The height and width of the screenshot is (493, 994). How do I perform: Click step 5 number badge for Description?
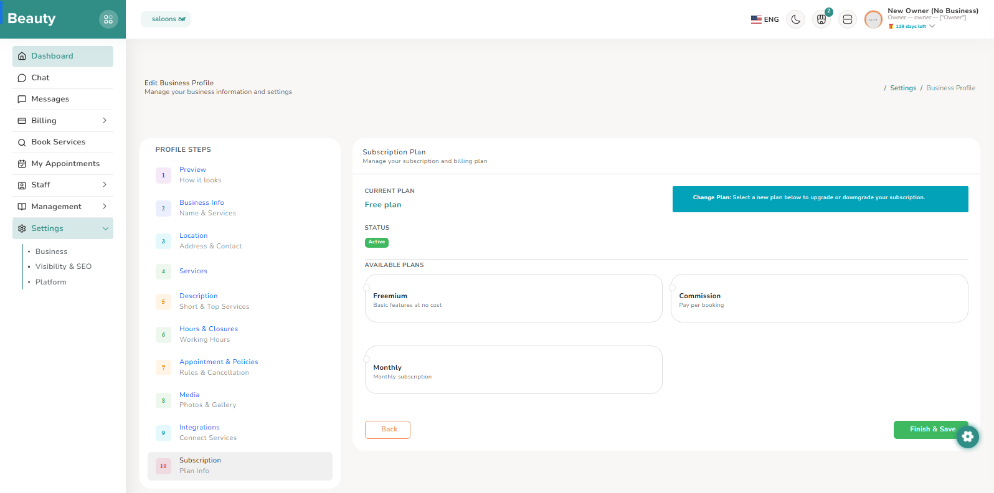pos(163,302)
